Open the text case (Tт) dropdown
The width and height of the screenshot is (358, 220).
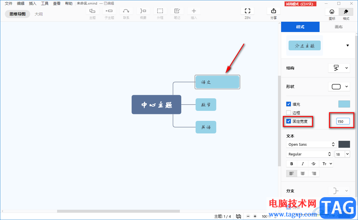327,164
